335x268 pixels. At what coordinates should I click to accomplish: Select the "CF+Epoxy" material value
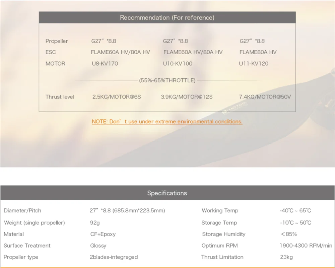103,234
